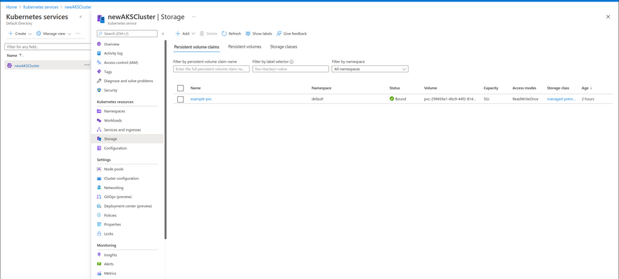Open the managed-premium storage class link

point(561,99)
